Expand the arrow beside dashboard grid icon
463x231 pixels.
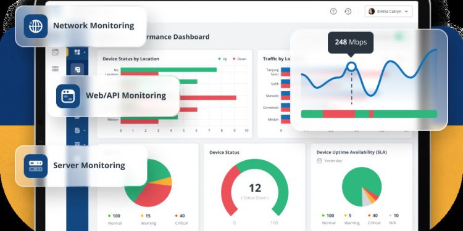coord(85,52)
